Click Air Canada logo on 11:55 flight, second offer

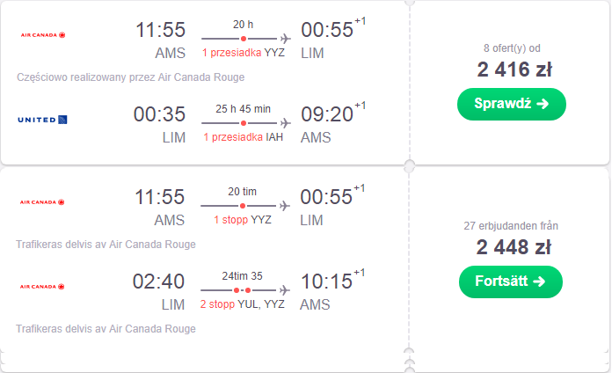coord(42,202)
